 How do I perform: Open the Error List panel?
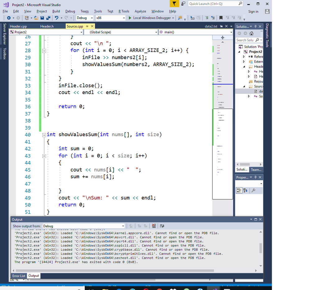pyautogui.click(x=18, y=276)
